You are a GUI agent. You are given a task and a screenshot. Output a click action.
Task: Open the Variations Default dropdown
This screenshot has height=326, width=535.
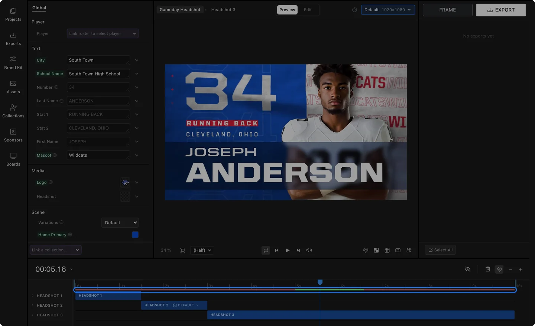tap(120, 223)
